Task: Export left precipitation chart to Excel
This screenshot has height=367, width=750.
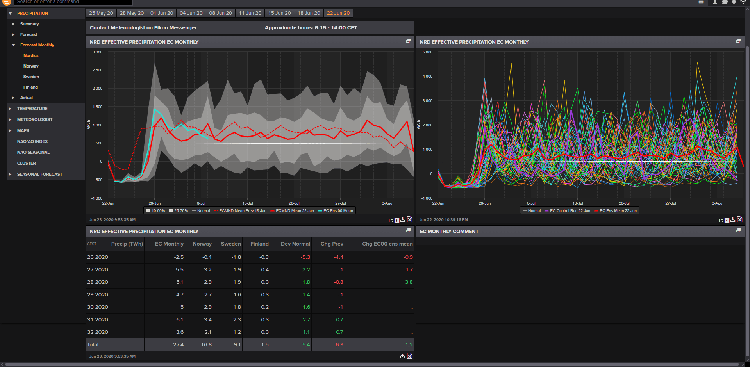Action: point(409,220)
